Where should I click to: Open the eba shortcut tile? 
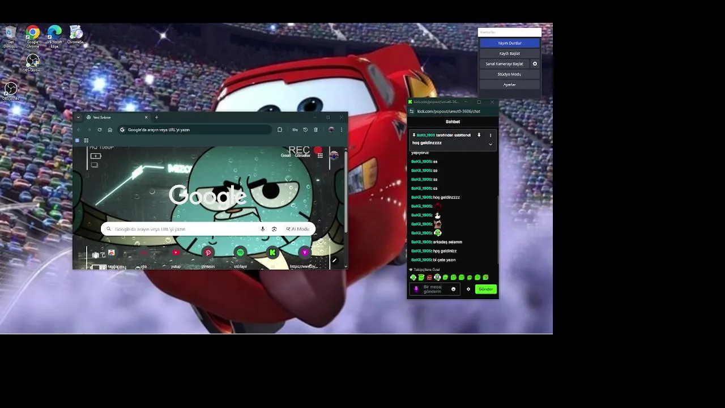coord(143,257)
